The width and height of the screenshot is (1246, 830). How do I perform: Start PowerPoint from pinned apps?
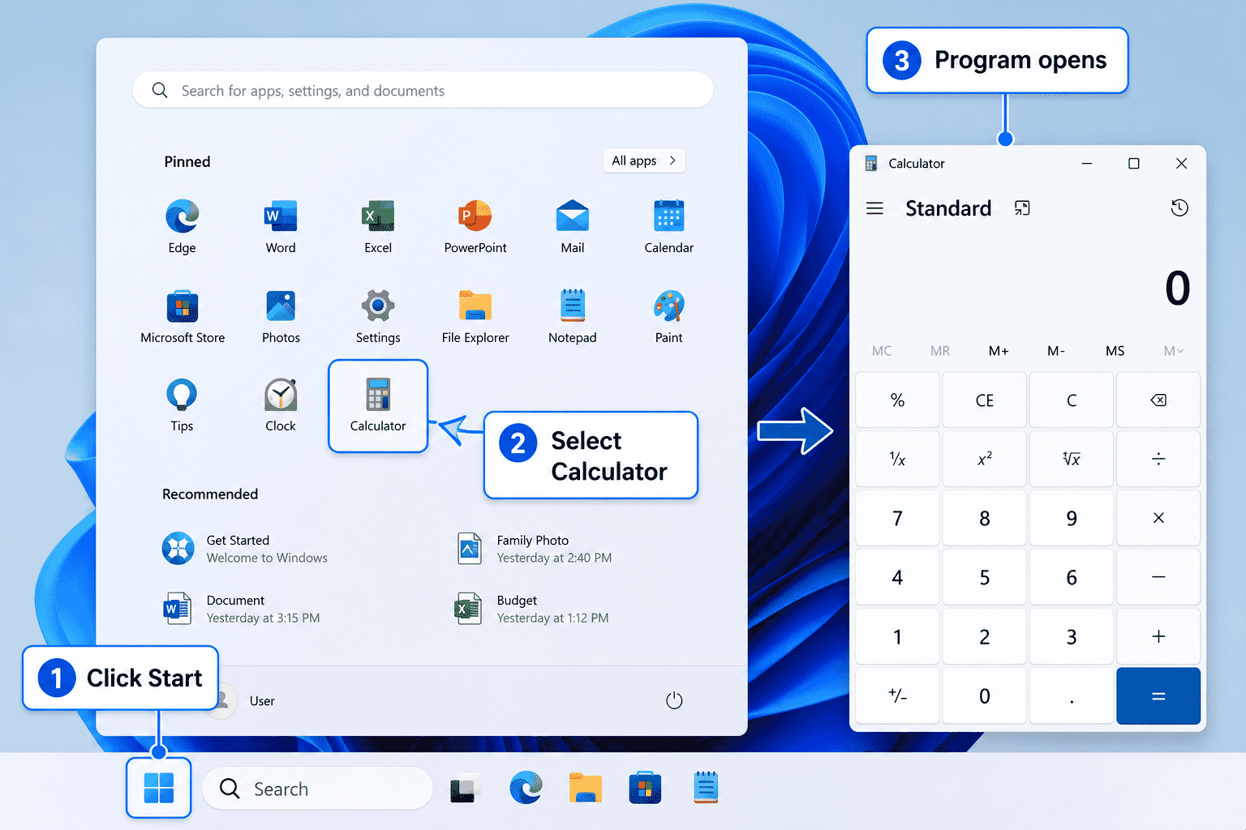point(475,226)
